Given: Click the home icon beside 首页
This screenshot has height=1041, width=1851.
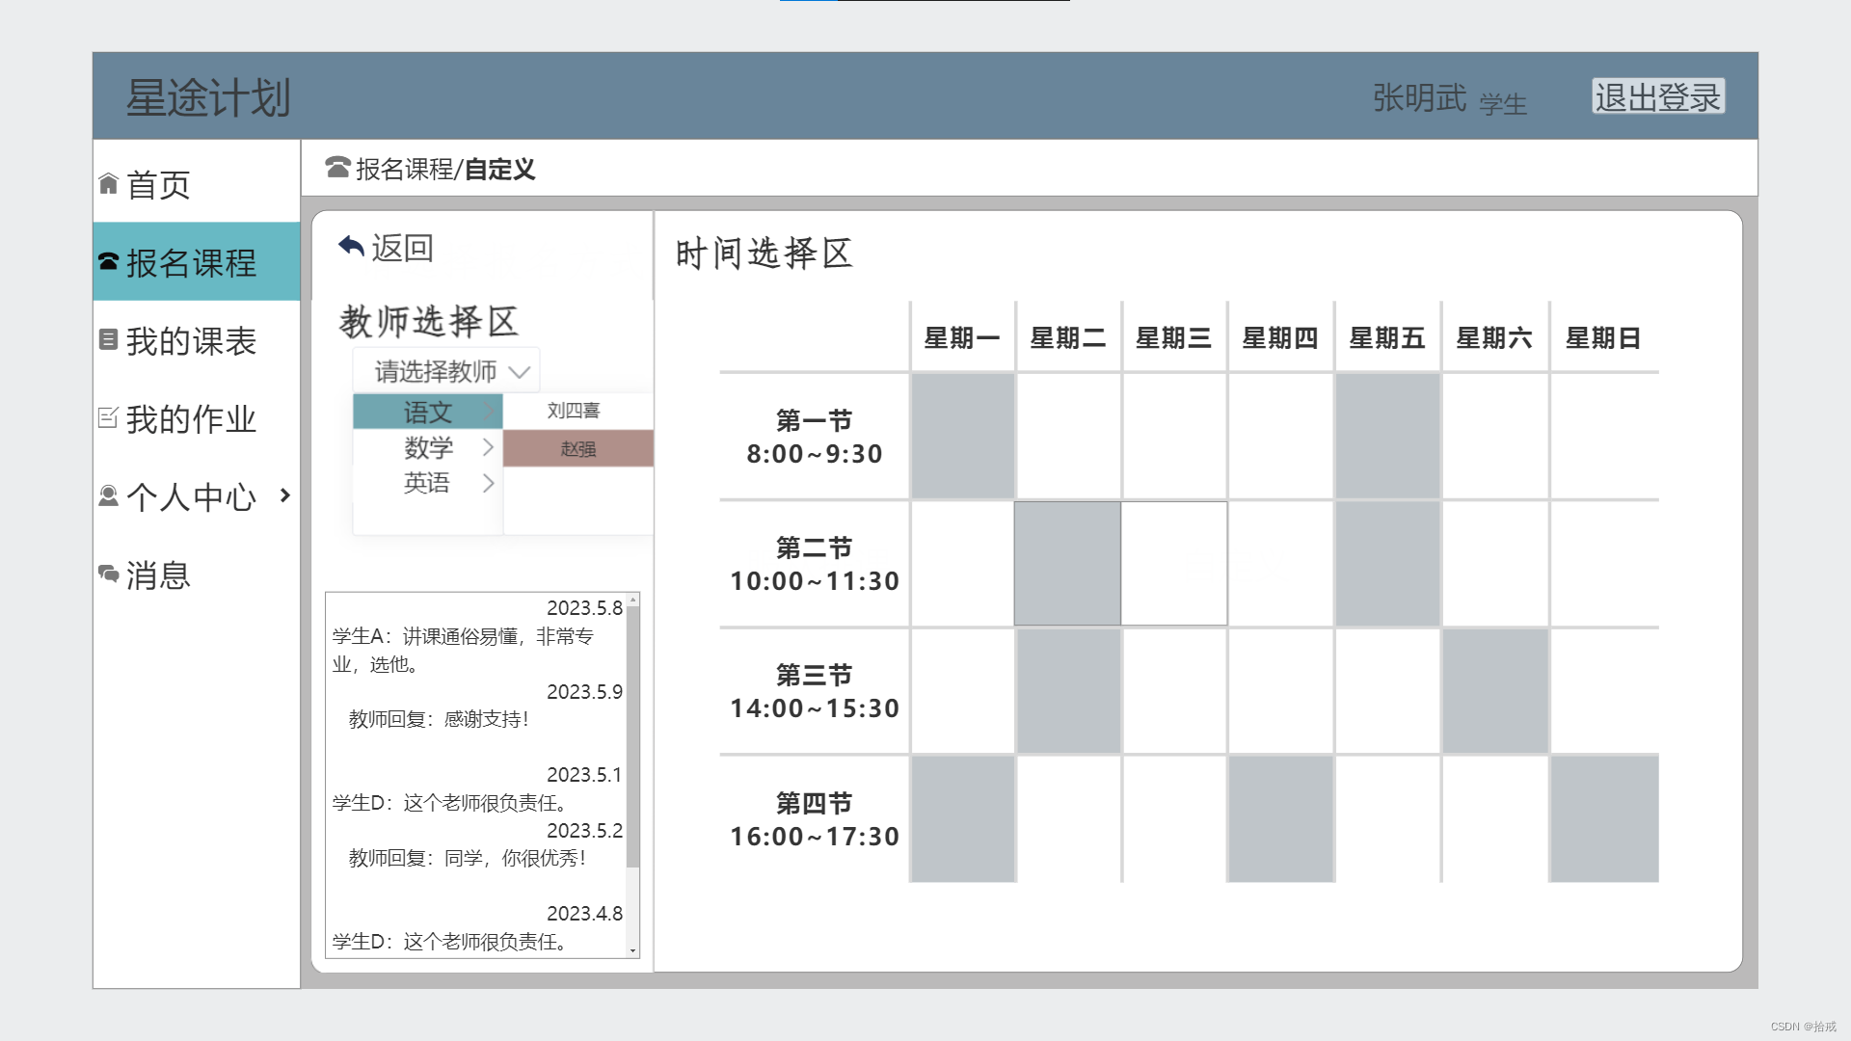Looking at the screenshot, I should [108, 184].
